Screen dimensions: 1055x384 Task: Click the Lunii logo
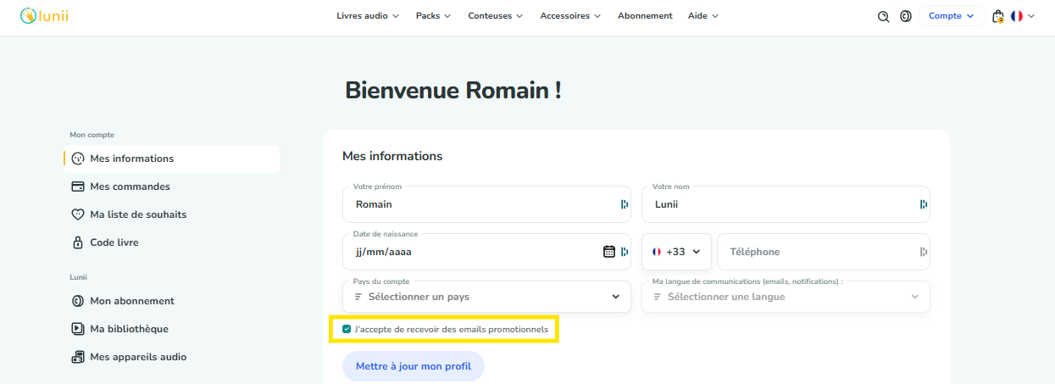44,15
